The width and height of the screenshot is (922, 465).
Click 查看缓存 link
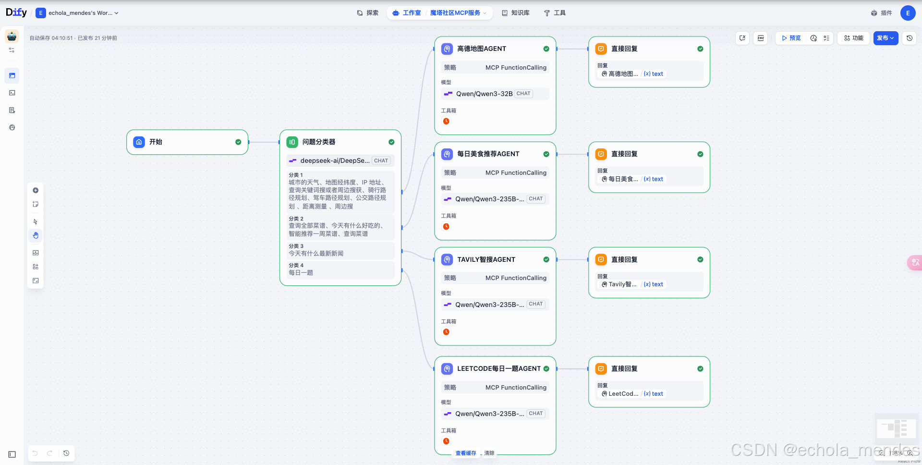pos(466,453)
